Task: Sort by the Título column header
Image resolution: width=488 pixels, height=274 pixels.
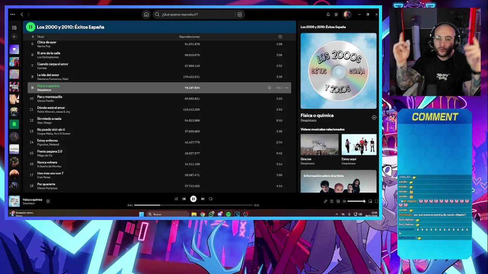Action: click(x=40, y=37)
